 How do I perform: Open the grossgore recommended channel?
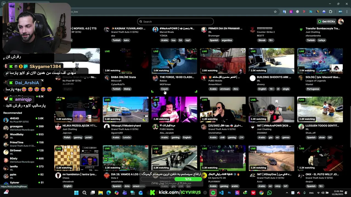pyautogui.click(x=23, y=128)
